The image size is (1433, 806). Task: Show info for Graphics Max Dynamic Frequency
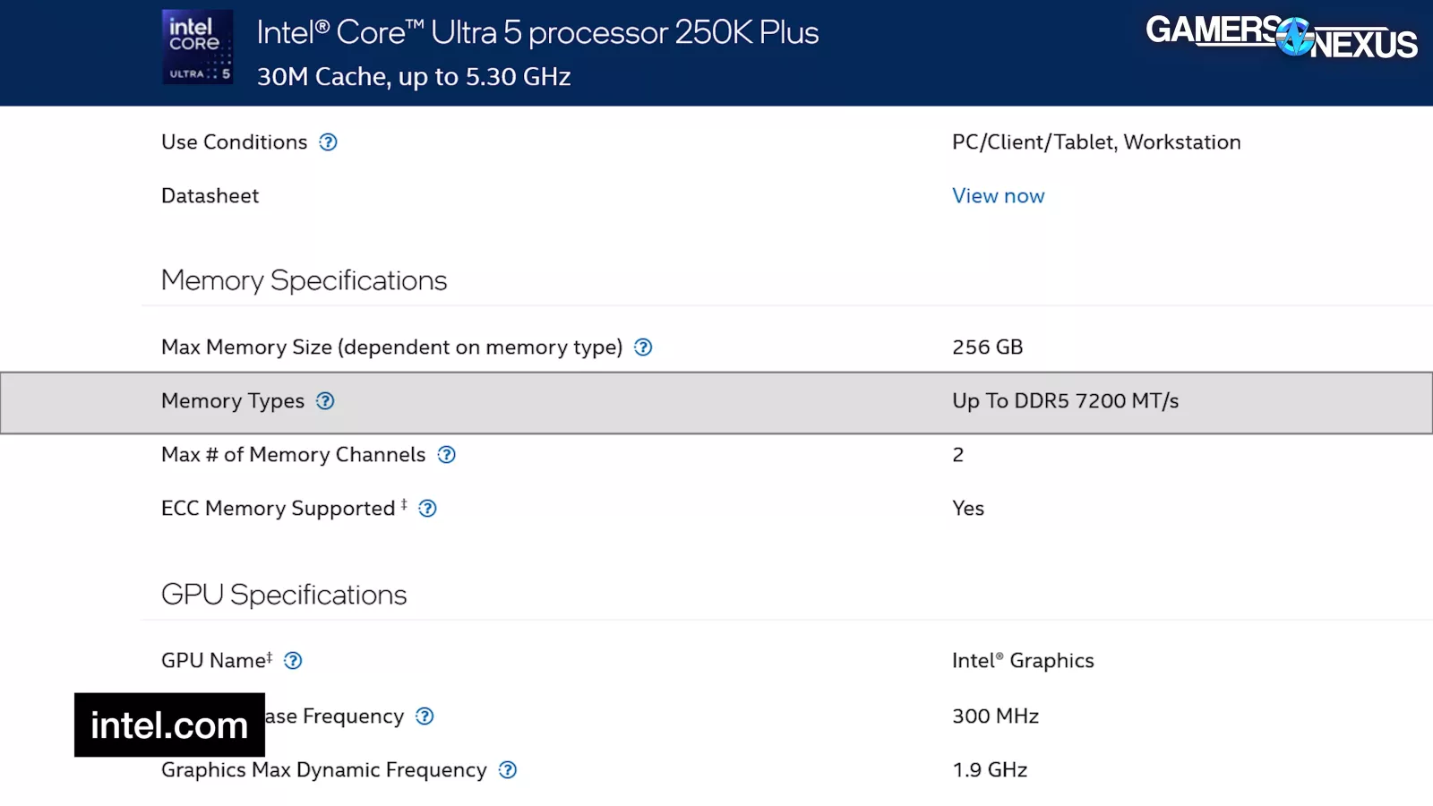(x=508, y=770)
